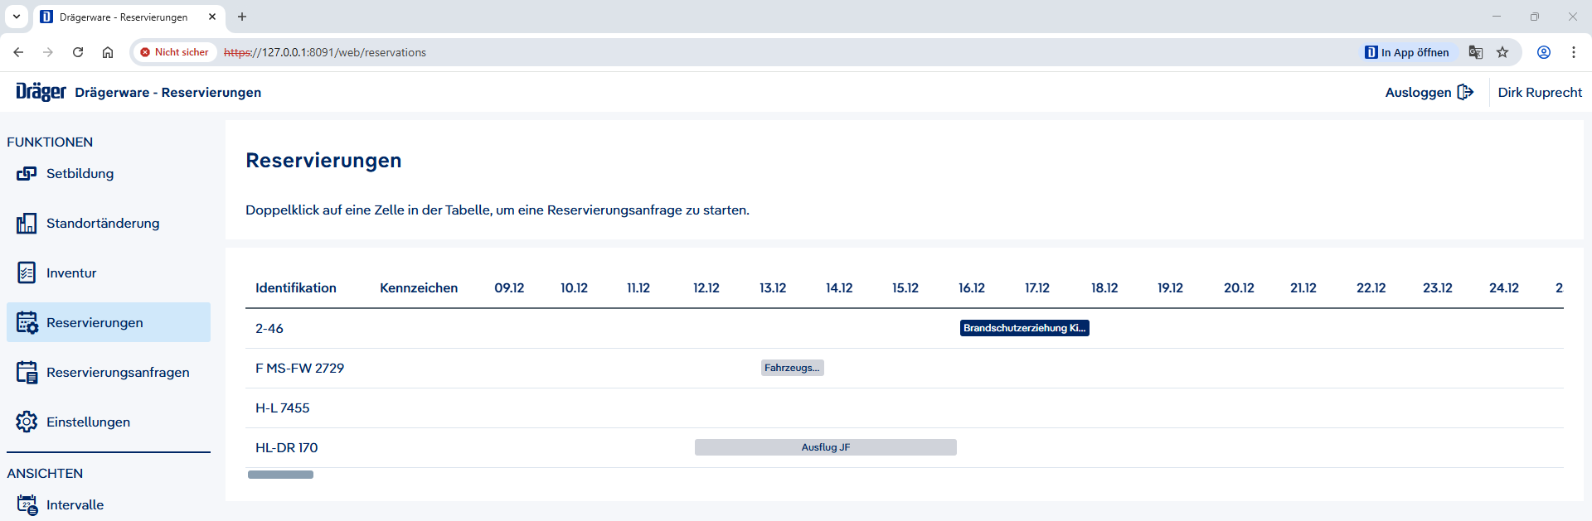Open the Intervalle view icon
Viewport: 1592px width, 521px height.
pyautogui.click(x=27, y=504)
